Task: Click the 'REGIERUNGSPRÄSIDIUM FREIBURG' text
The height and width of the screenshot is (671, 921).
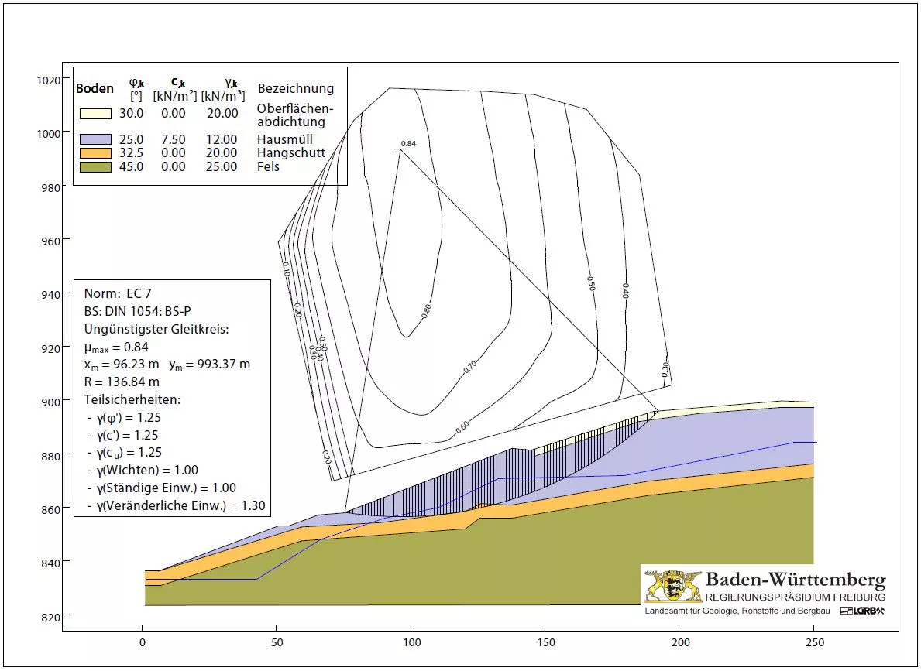Action: pos(795,597)
